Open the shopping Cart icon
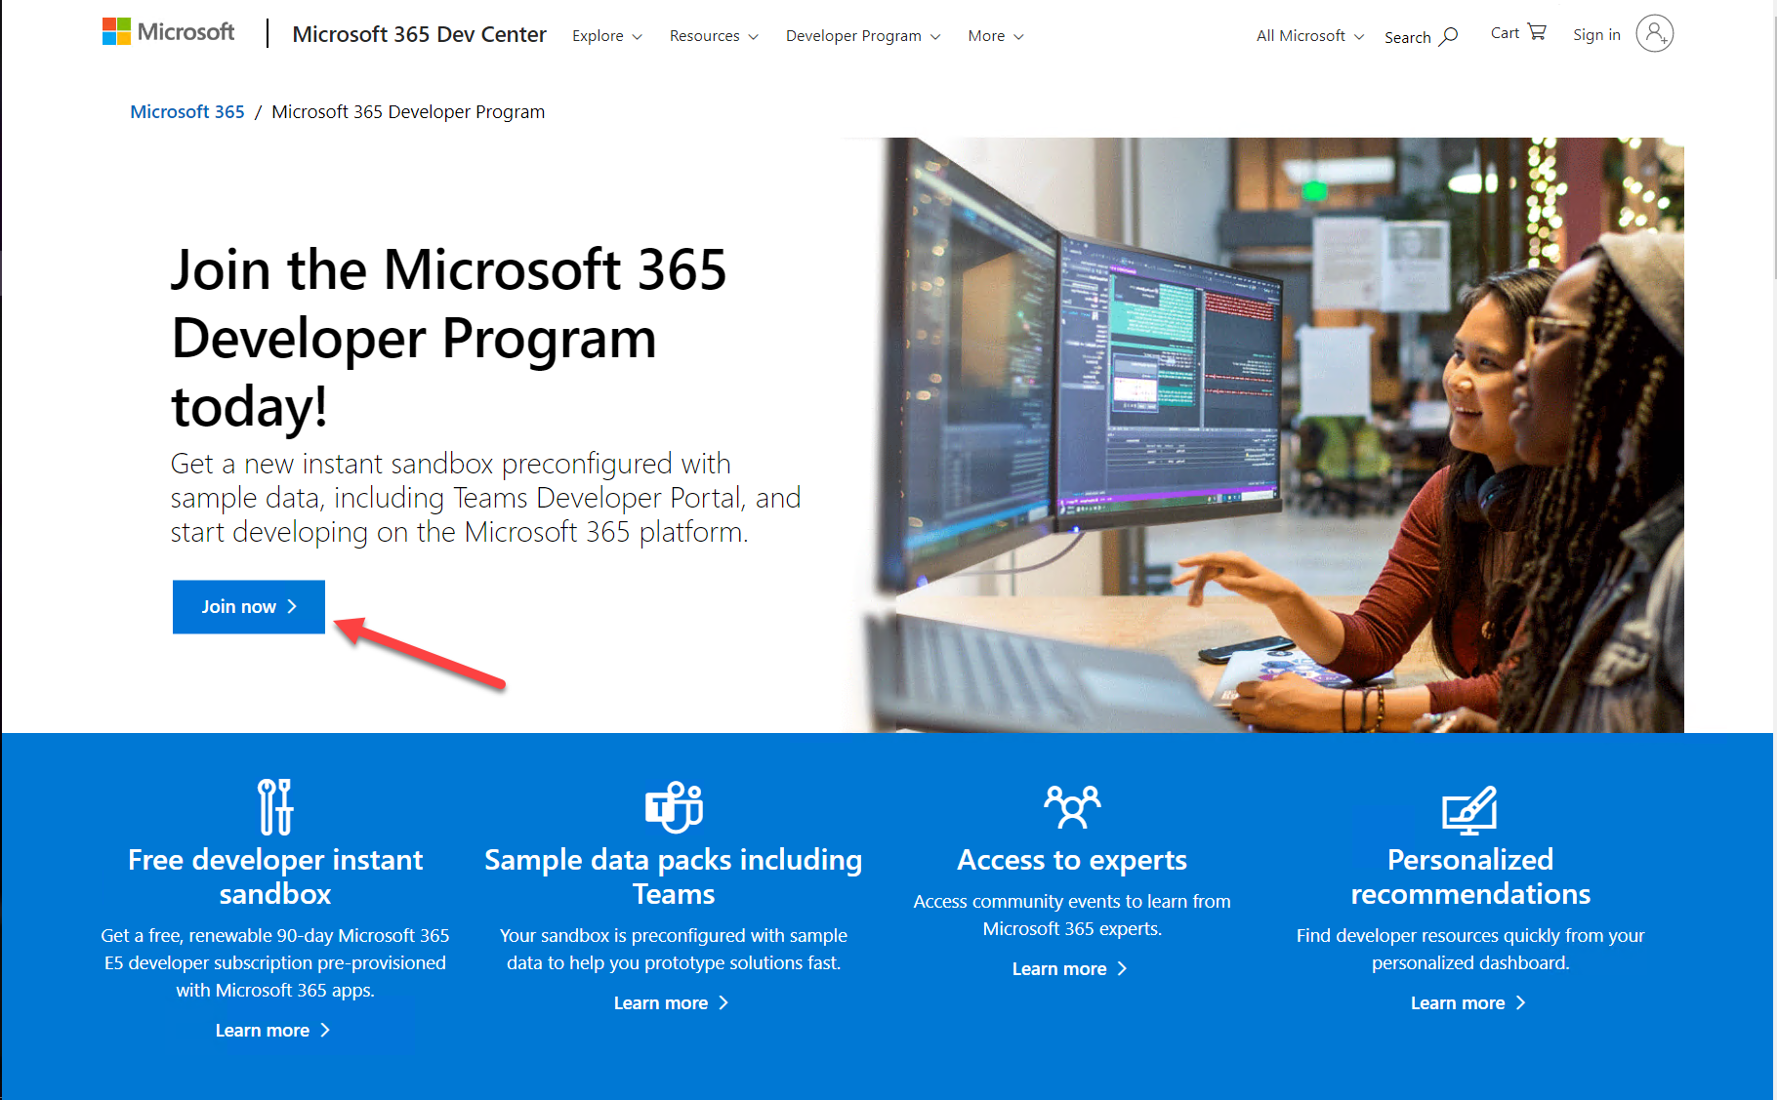The width and height of the screenshot is (1777, 1100). tap(1537, 32)
